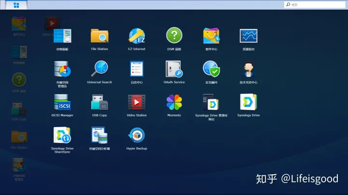
Task: Select dimmed Storage Manager desktop shortcut at left
Action: click(x=19, y=169)
